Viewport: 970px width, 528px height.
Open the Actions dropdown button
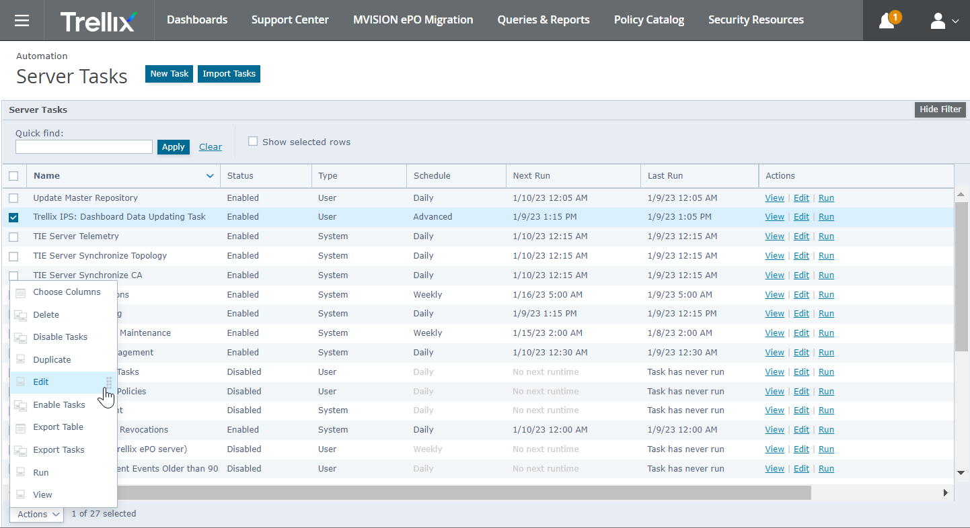(37, 514)
